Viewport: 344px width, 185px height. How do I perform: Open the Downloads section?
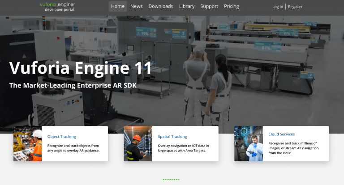pos(161,6)
